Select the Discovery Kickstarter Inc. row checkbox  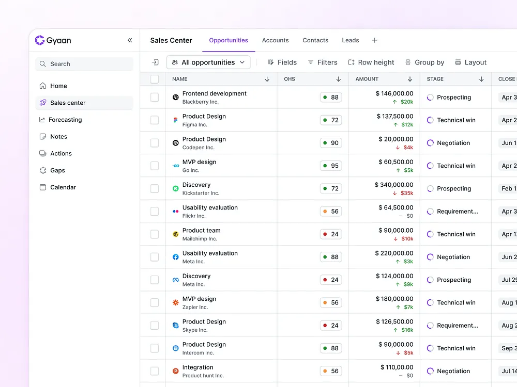click(x=155, y=189)
